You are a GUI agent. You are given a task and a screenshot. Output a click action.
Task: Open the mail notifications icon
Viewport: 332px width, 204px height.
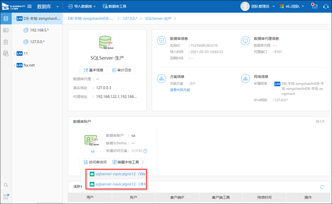click(314, 6)
